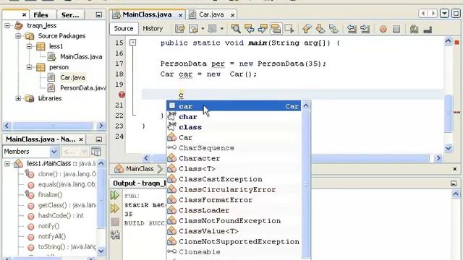Choose Cloneable completion item

point(233,252)
